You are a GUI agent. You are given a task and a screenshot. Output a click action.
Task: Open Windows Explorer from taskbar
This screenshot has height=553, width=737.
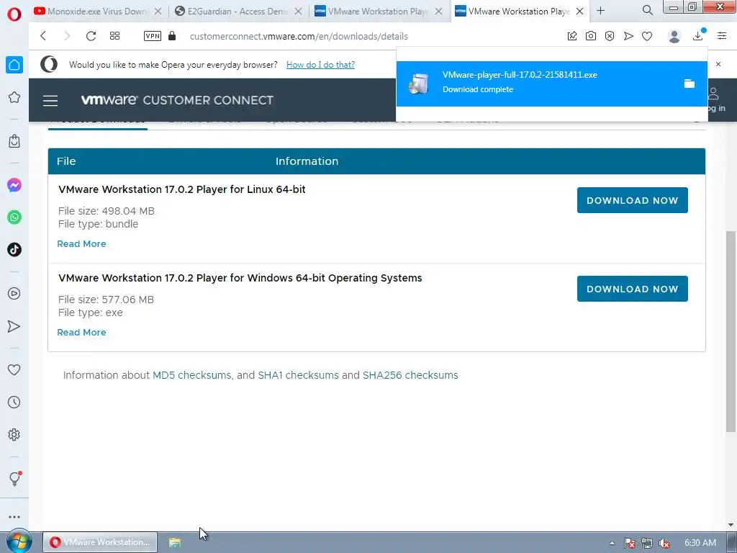click(175, 542)
